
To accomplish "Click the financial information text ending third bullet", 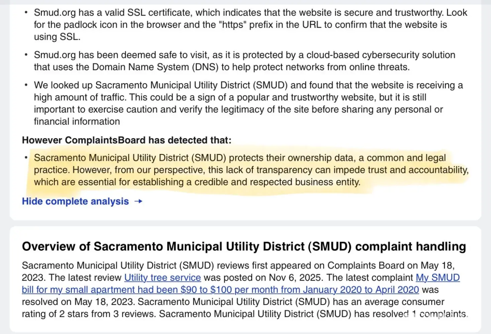I will [x=77, y=122].
